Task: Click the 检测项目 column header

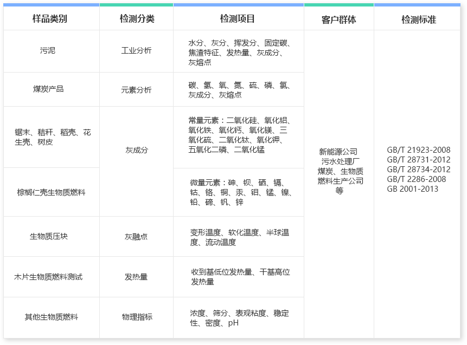Action: [238, 19]
